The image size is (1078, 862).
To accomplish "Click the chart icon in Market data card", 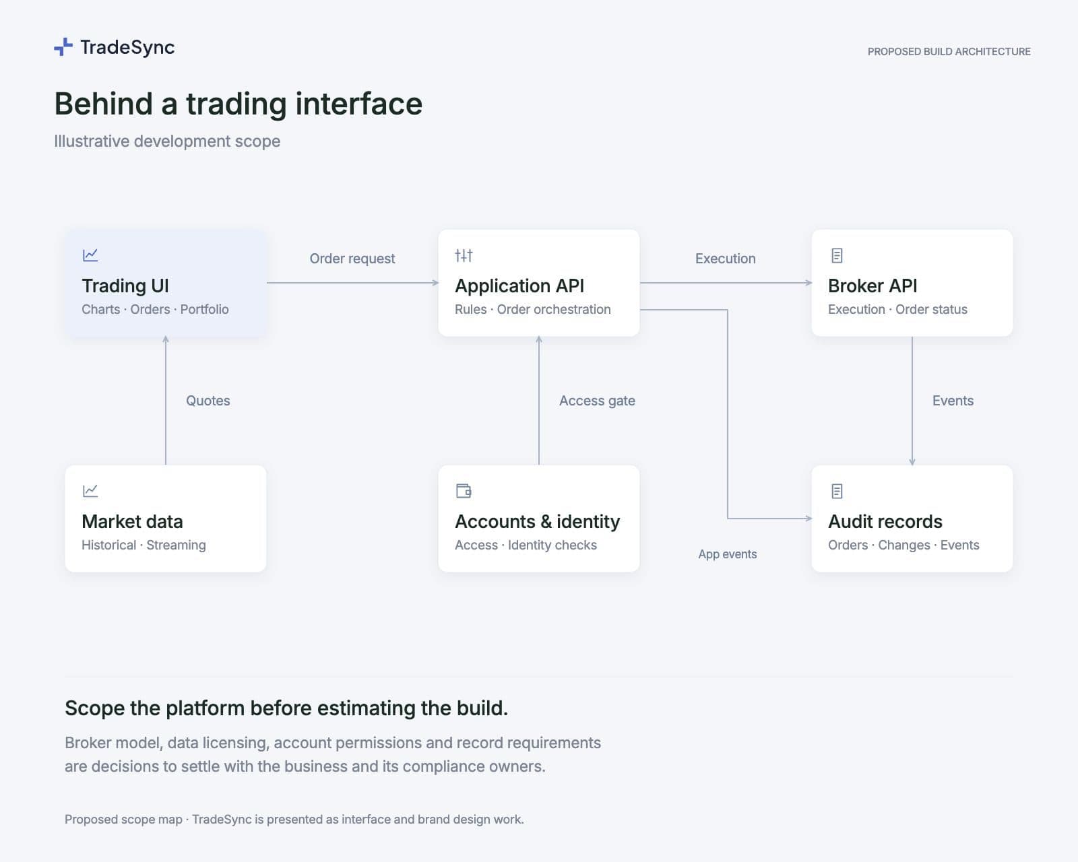I will [x=90, y=491].
